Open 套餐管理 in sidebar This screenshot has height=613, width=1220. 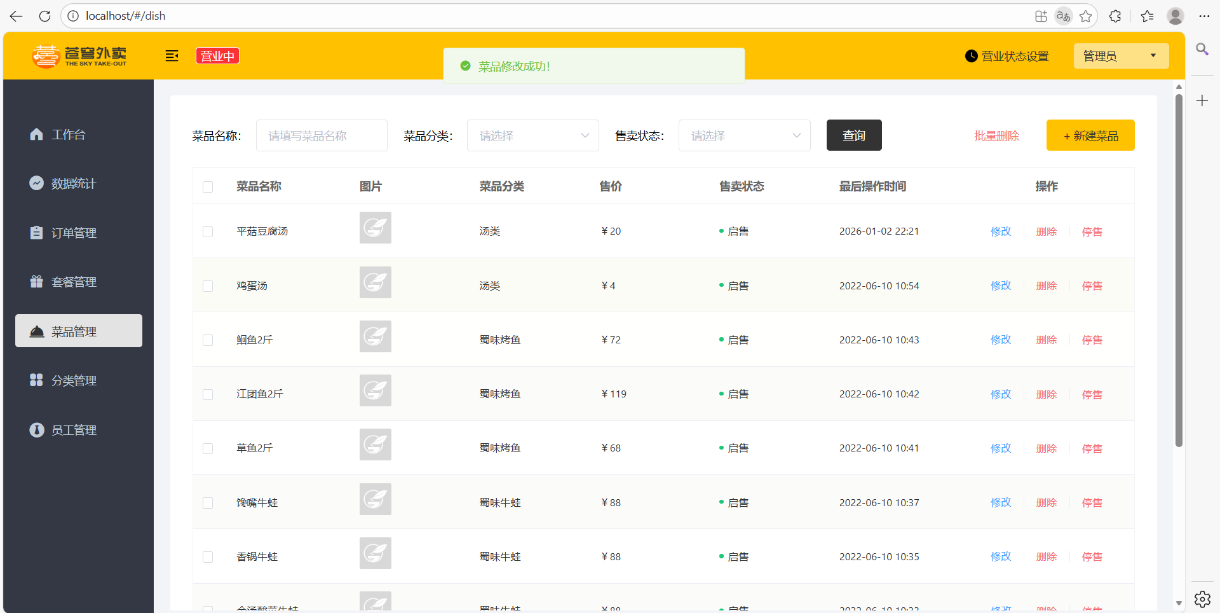point(79,282)
